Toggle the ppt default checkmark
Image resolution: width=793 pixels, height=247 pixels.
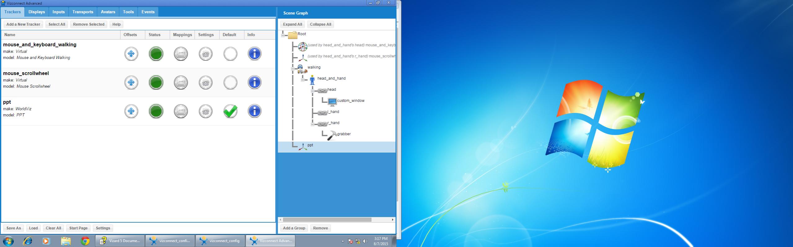(x=230, y=111)
